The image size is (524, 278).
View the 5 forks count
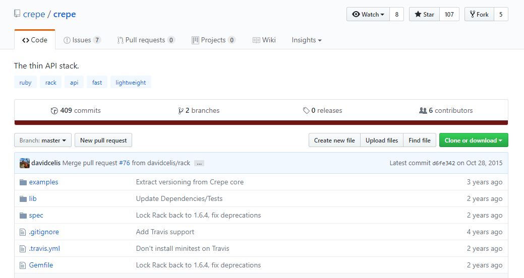(x=501, y=14)
